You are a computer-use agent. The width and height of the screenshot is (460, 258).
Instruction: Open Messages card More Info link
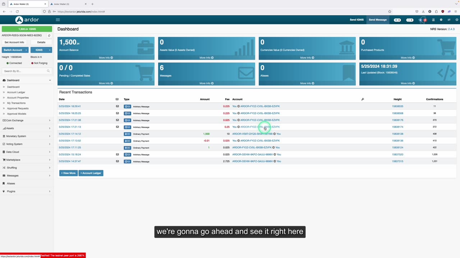207,83
